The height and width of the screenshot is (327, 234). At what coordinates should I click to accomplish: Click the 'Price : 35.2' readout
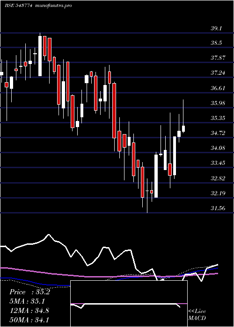point(29,292)
